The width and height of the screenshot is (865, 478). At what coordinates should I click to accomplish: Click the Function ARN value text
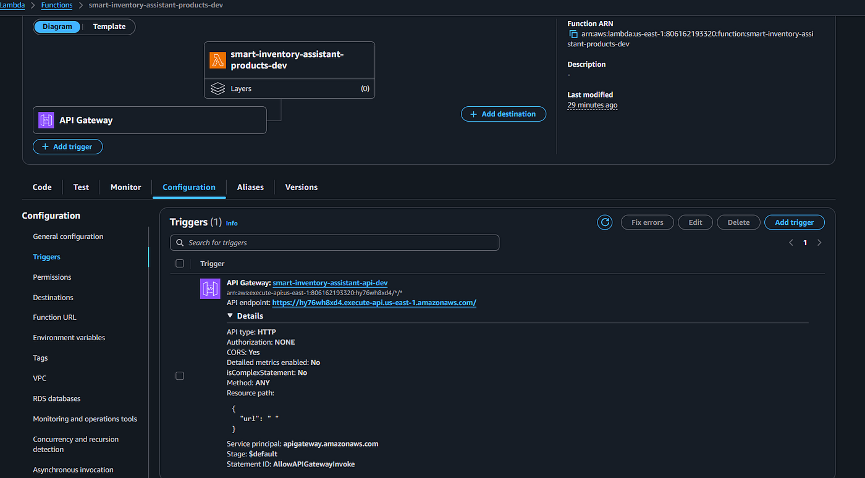pos(691,39)
